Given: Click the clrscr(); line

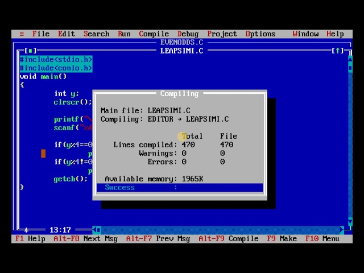Looking at the screenshot, I should [x=73, y=102].
